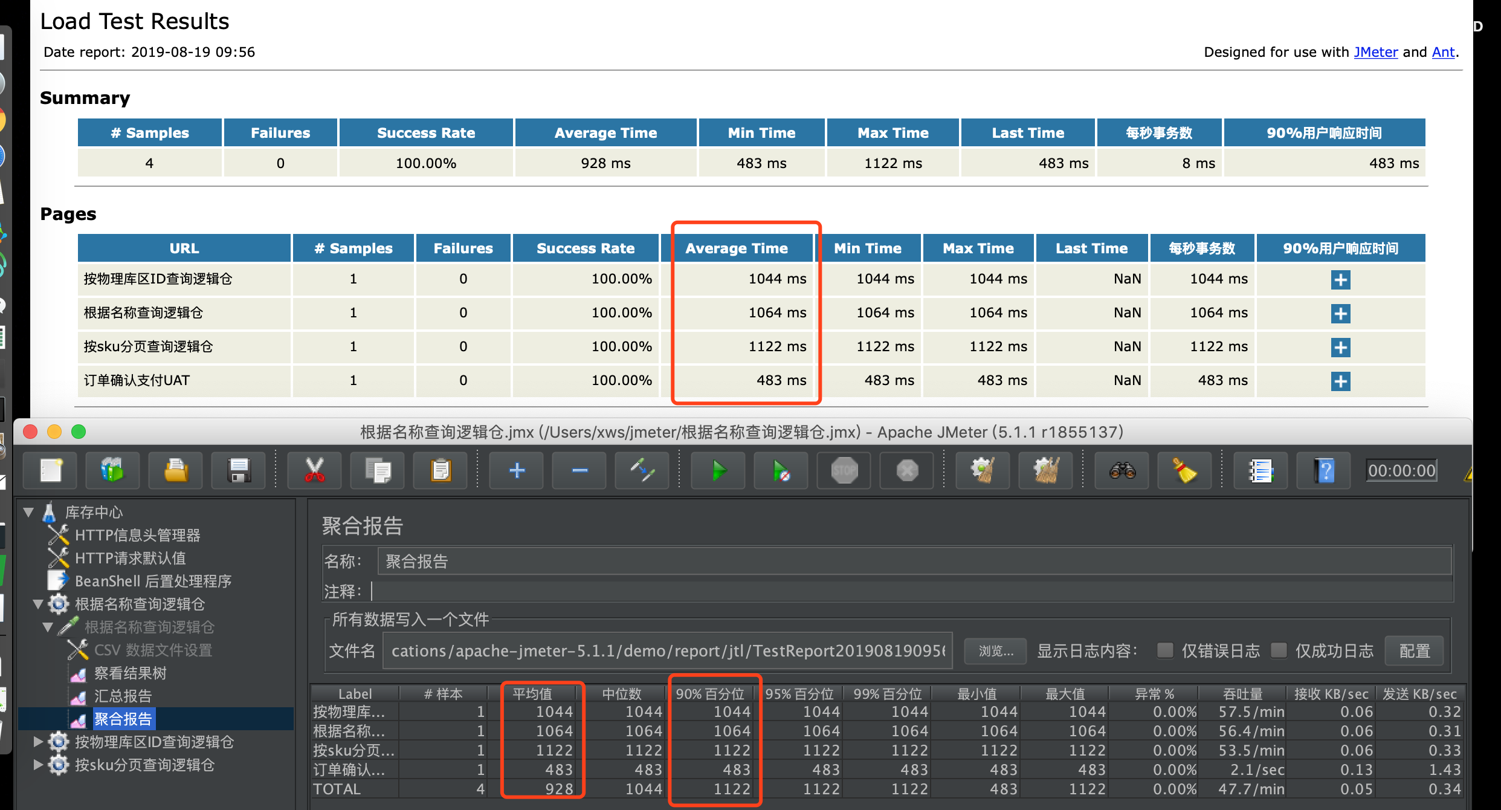The width and height of the screenshot is (1501, 810).
Task: Sort by the 异常 % column header
Action: click(1154, 693)
